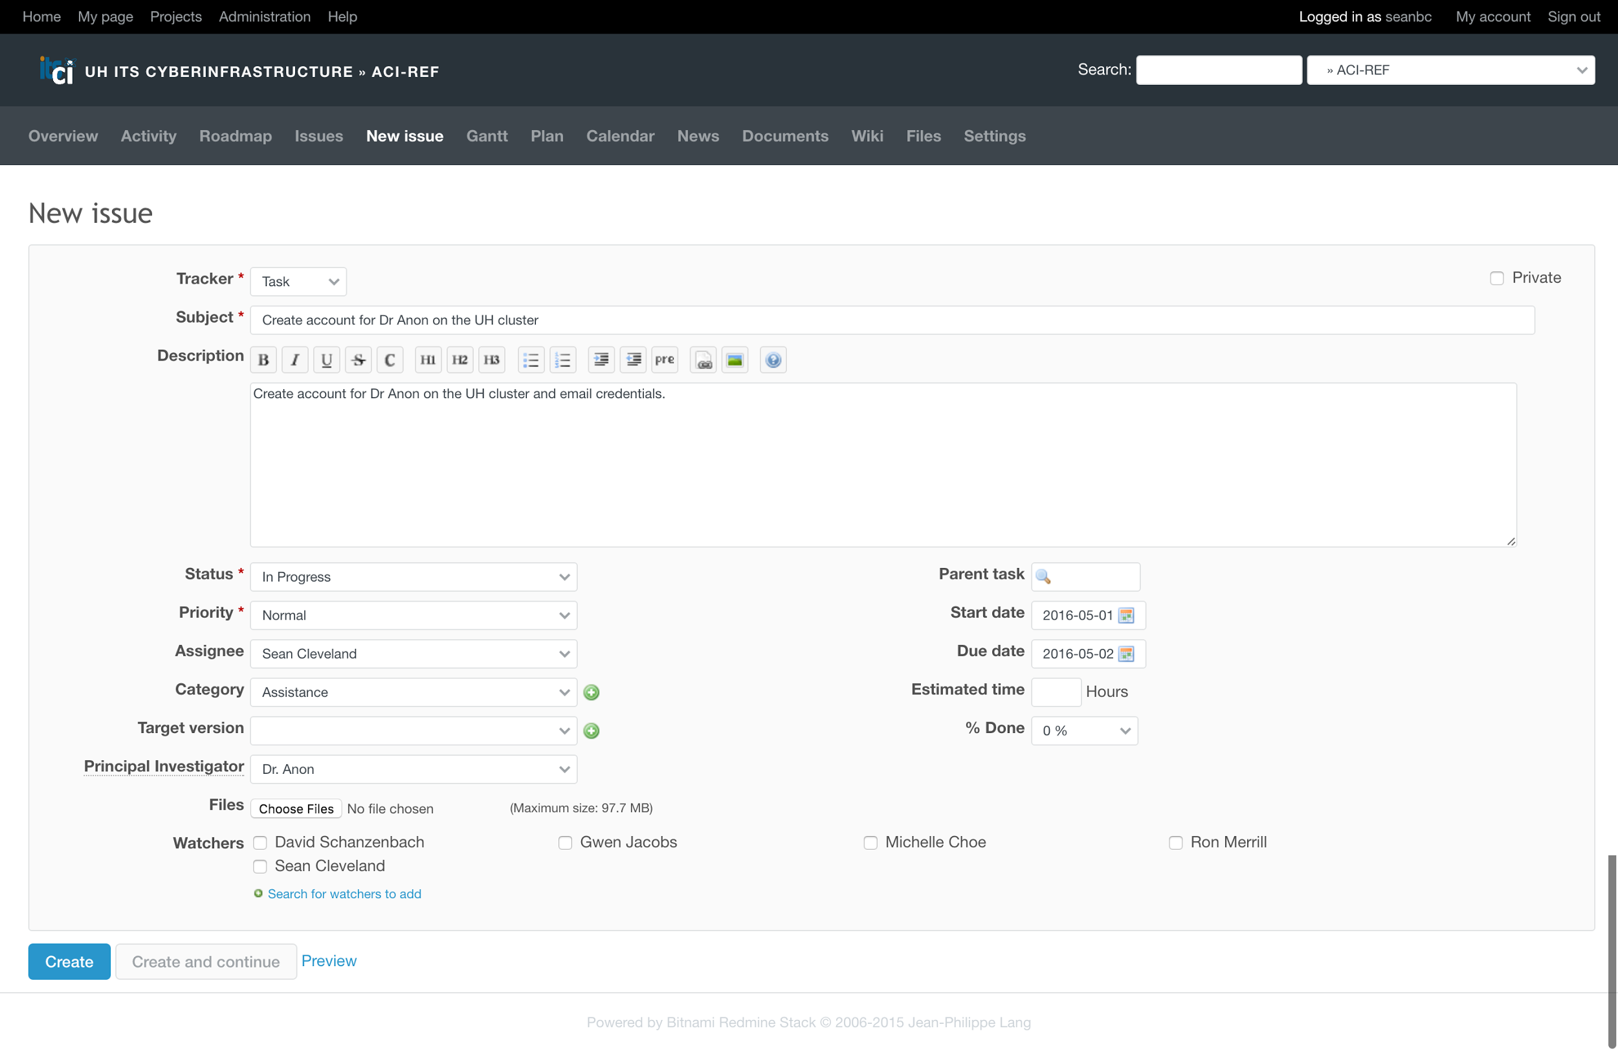Open Projects in top menu
1618x1051 pixels.
point(176,16)
